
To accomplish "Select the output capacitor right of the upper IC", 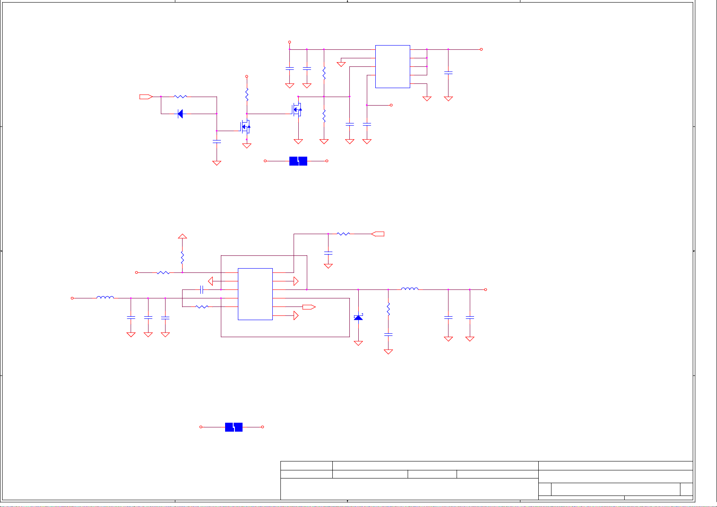I will 448,73.
